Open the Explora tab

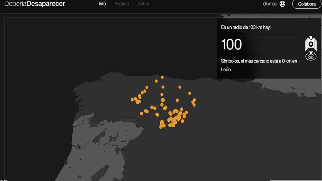(121, 4)
